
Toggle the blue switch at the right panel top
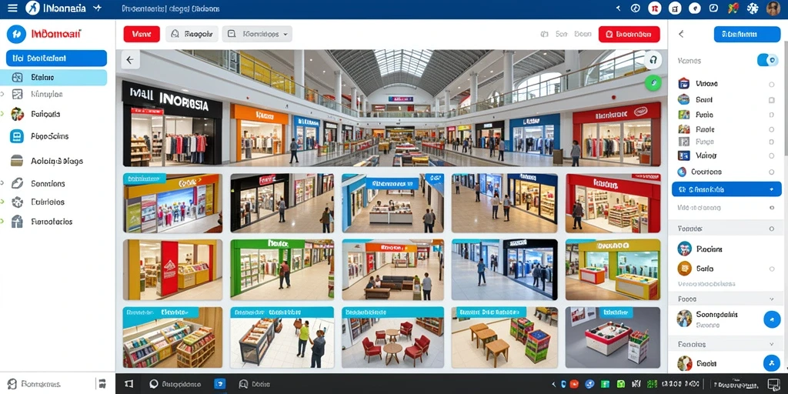pos(767,60)
